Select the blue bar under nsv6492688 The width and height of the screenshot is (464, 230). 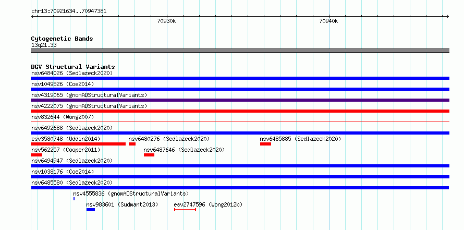[x=240, y=133]
